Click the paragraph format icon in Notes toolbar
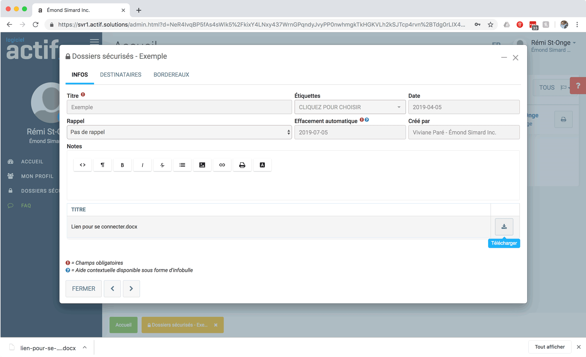Screen dimensions: 586x357 coord(103,165)
